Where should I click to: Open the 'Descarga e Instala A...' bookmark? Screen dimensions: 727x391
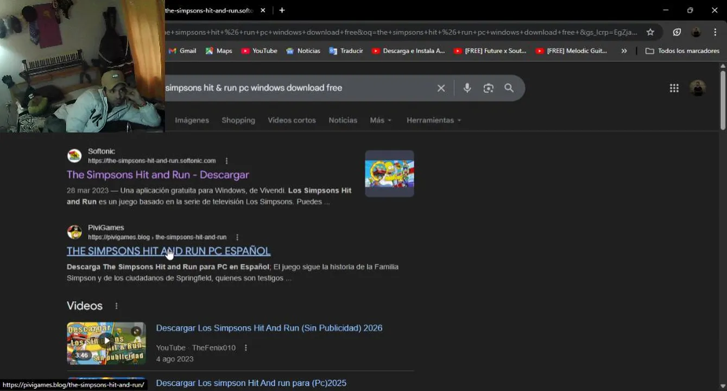(x=408, y=51)
